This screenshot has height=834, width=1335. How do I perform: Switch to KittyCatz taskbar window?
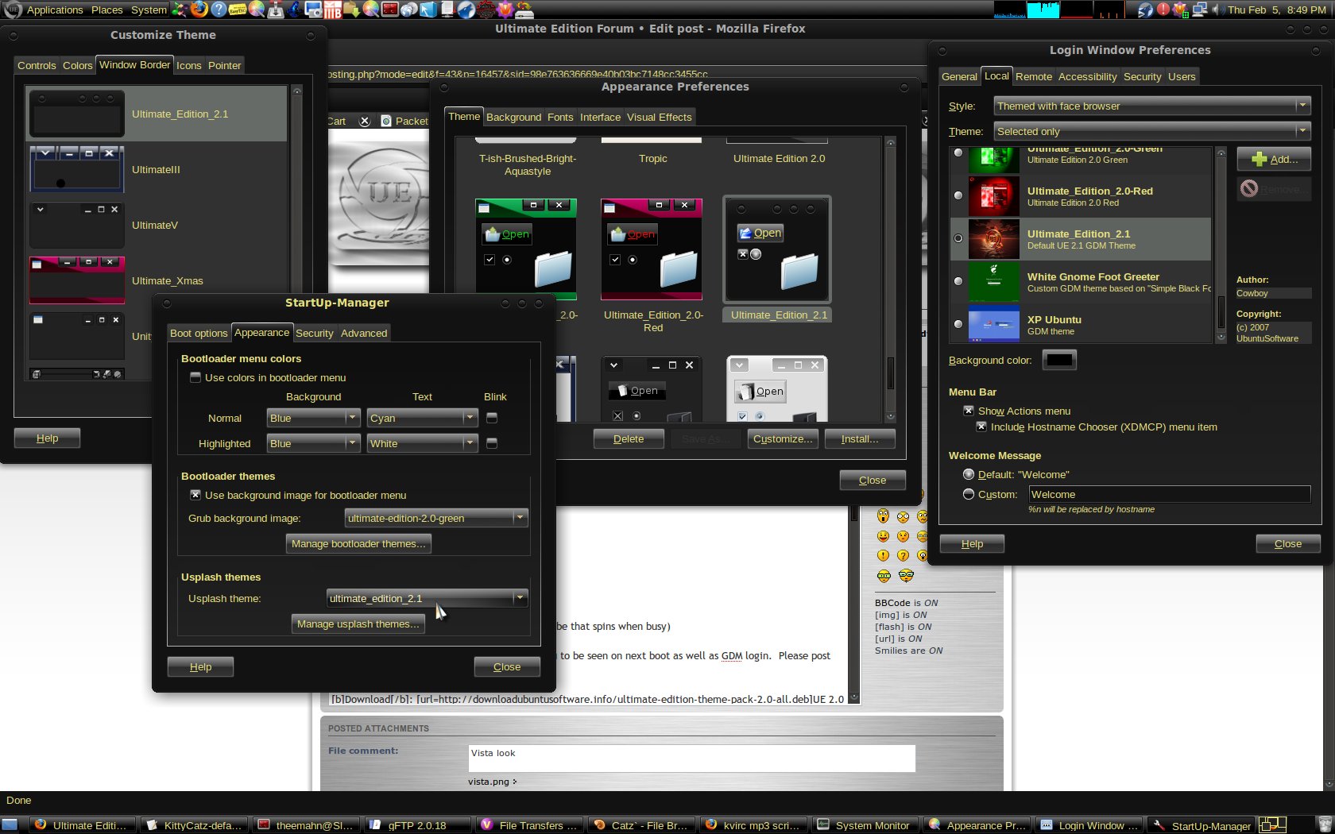(x=194, y=825)
